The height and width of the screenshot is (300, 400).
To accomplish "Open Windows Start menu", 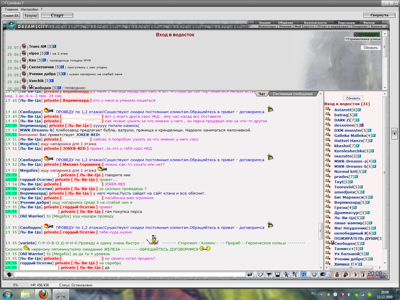I will pyautogui.click(x=8, y=294).
